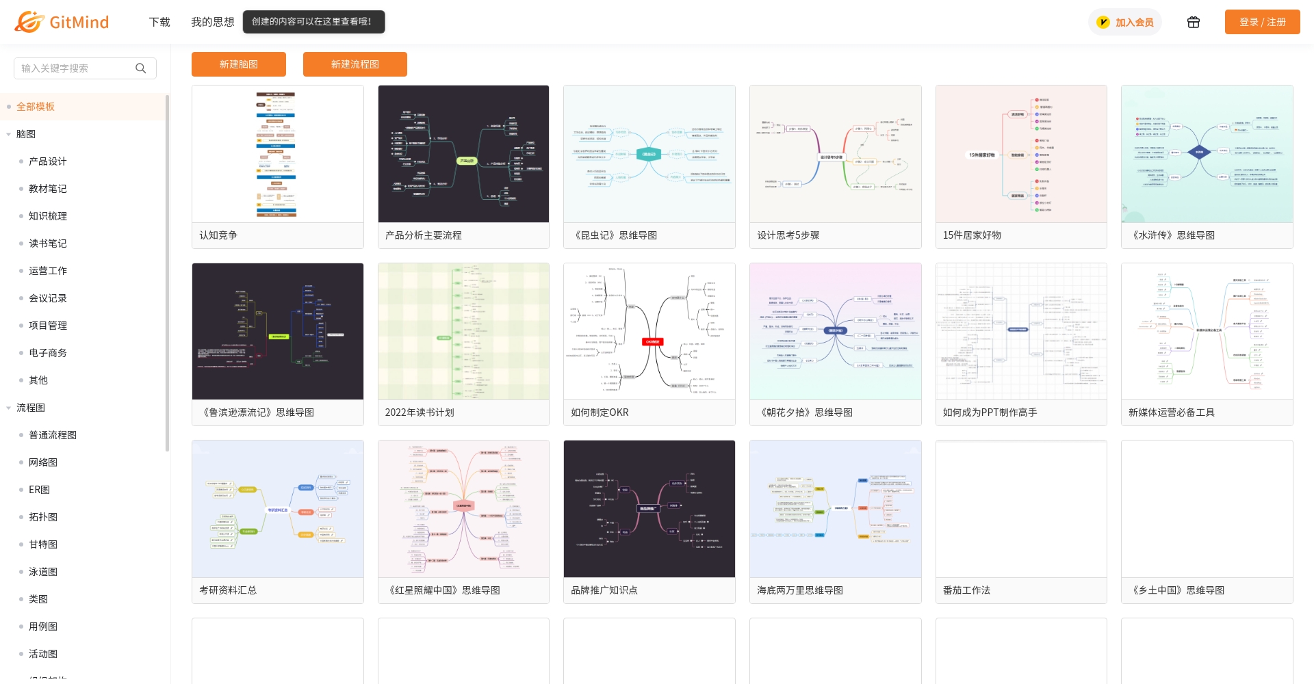Open the 产品分析主要流程 template thumbnail
The width and height of the screenshot is (1314, 684).
(x=463, y=154)
